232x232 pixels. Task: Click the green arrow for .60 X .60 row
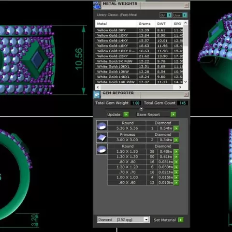coord(176,183)
